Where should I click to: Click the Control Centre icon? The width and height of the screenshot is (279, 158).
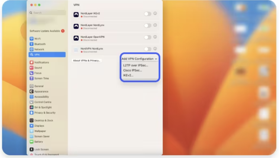tap(32, 102)
